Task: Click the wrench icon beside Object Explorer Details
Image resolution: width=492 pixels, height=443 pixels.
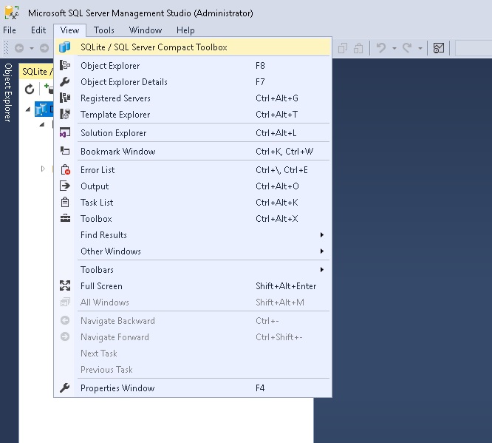Action: coord(65,82)
